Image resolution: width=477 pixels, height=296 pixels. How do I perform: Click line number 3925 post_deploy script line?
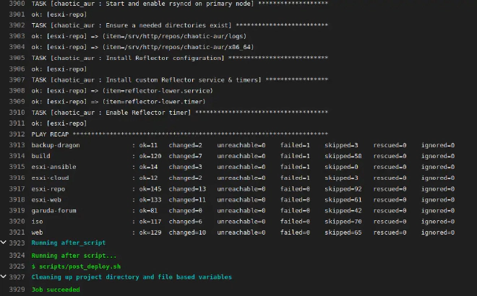coord(14,266)
